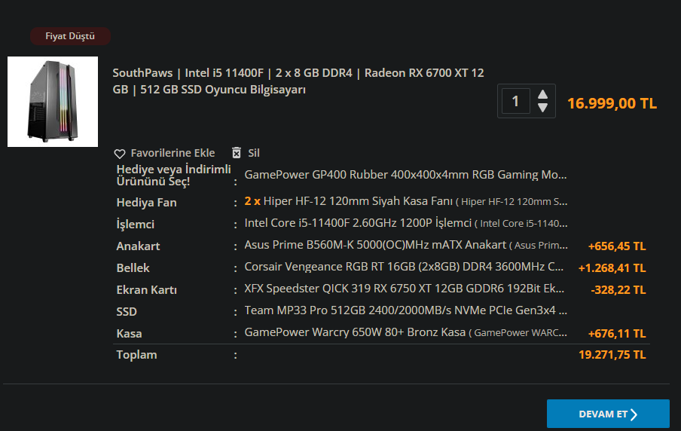Click the +1.268,41 TL Bellek price difference
681x431 pixels.
[x=612, y=268]
